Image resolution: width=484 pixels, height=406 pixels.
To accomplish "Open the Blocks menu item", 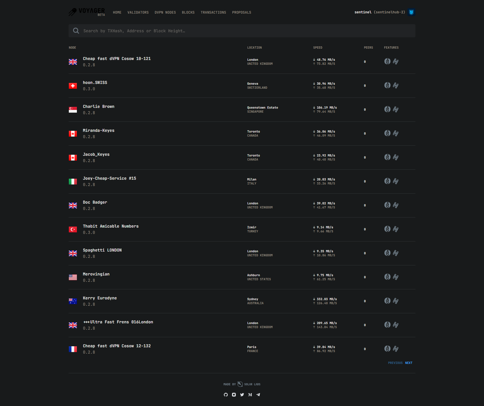I will (x=188, y=12).
